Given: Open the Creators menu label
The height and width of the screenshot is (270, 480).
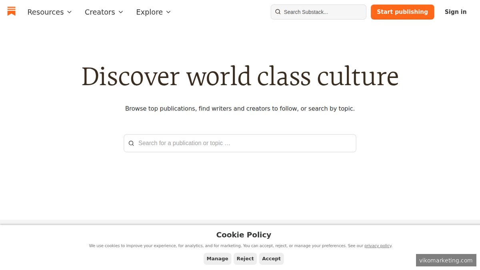Looking at the screenshot, I should click(x=100, y=12).
